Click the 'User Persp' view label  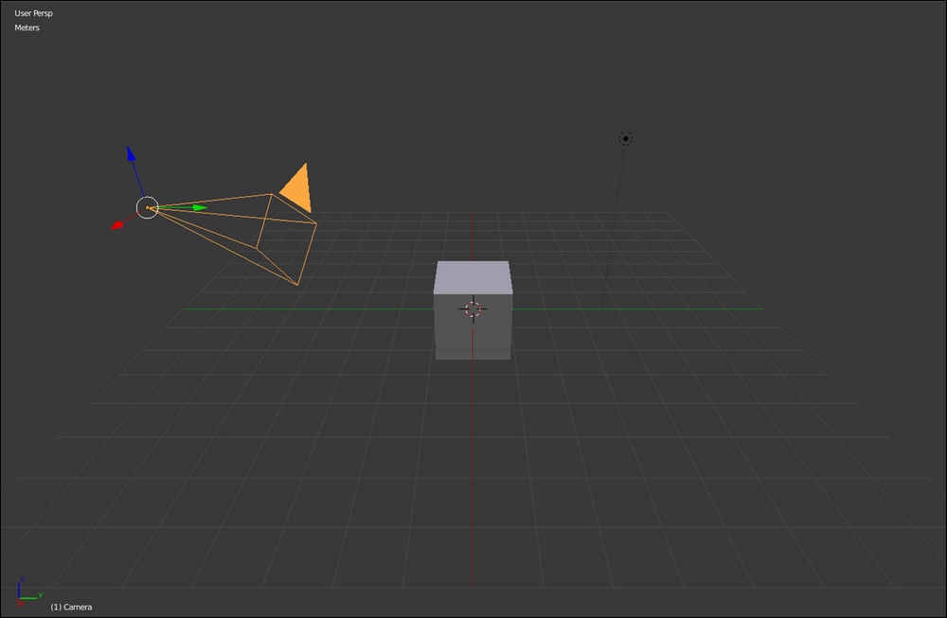click(34, 13)
